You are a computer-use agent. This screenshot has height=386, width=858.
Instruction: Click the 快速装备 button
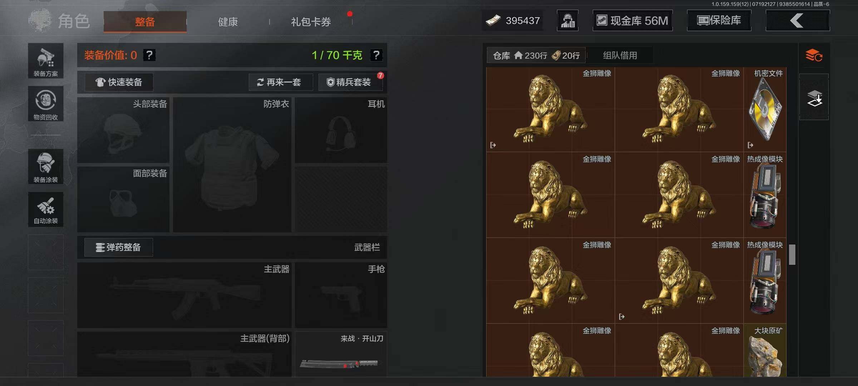(119, 82)
